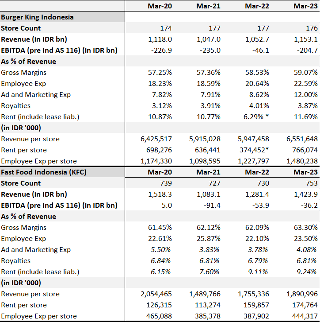Select Burger King store count 174
The width and height of the screenshot is (320, 322).
tap(166, 28)
